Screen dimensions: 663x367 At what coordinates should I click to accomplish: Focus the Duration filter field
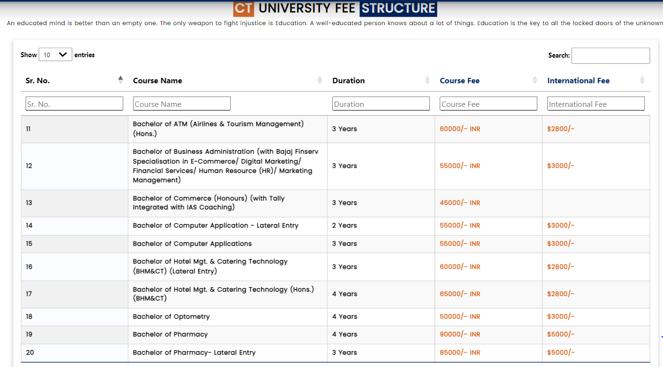click(x=381, y=103)
